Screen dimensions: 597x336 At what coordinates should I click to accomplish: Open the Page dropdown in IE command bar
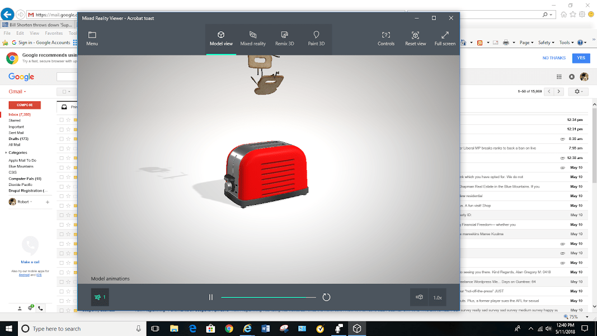527,43
